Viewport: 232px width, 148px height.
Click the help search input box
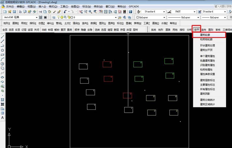[x=223, y=6]
